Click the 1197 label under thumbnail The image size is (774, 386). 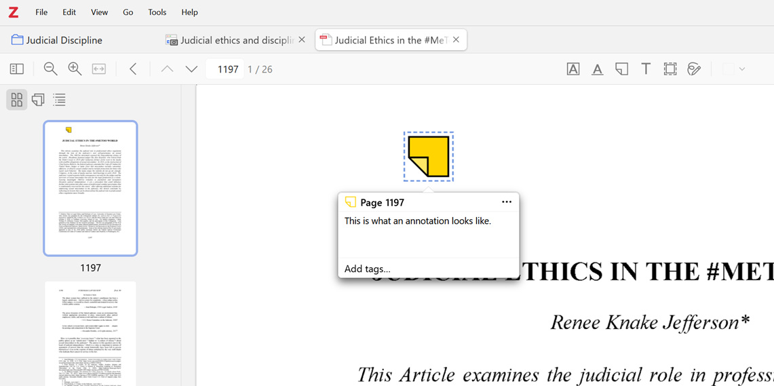pyautogui.click(x=90, y=268)
